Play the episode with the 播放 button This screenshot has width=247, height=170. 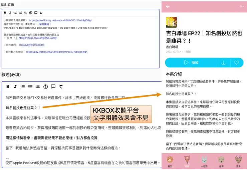point(191,62)
